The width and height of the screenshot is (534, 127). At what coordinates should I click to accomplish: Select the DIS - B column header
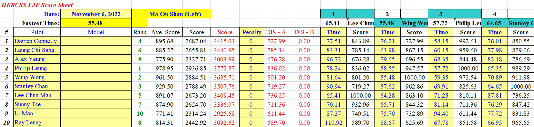pyautogui.click(x=304, y=32)
